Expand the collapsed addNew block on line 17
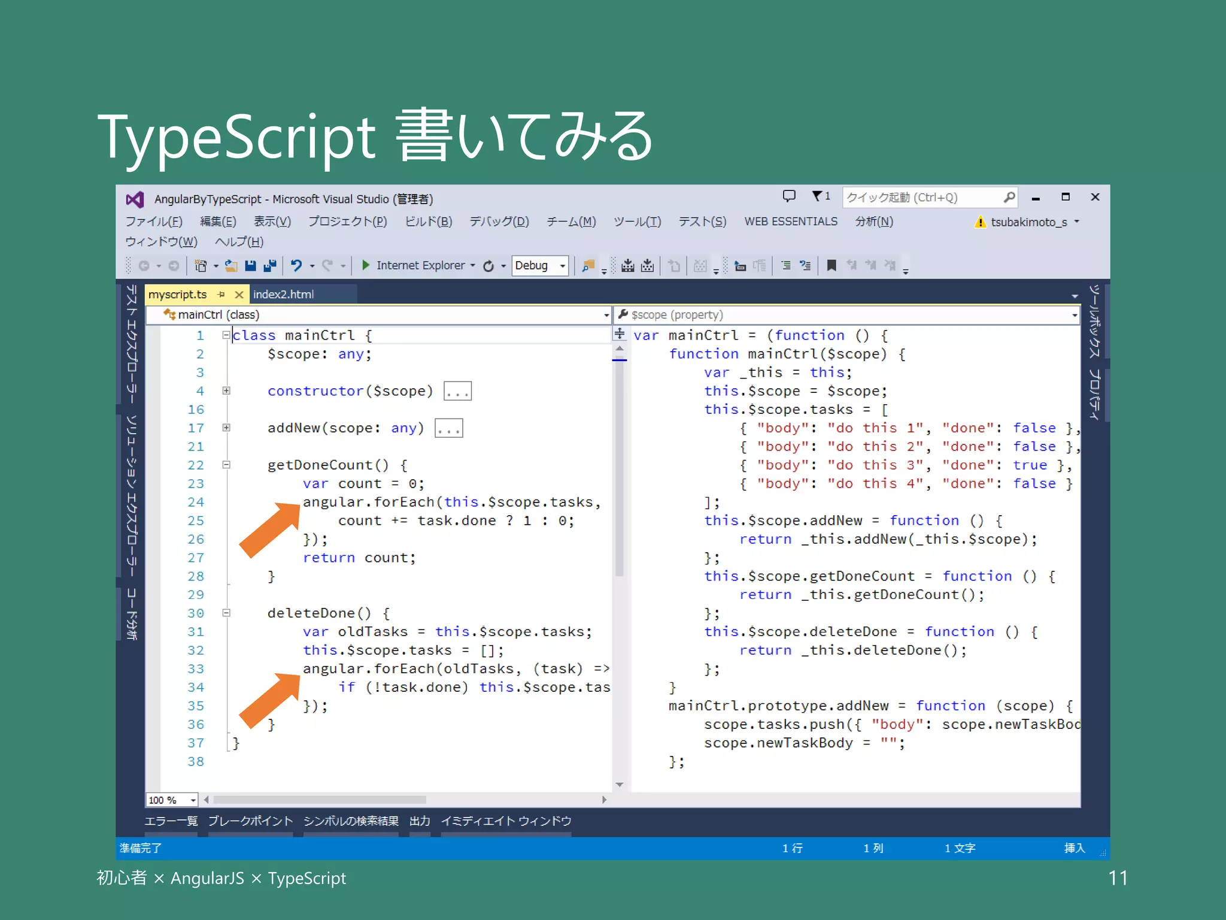This screenshot has height=920, width=1226. [x=226, y=428]
